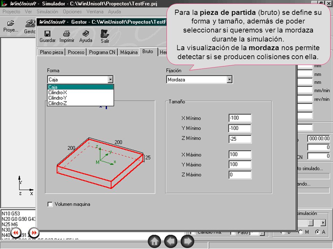Switch to the Programa CN tab
The image size is (333, 249).
pos(102,52)
